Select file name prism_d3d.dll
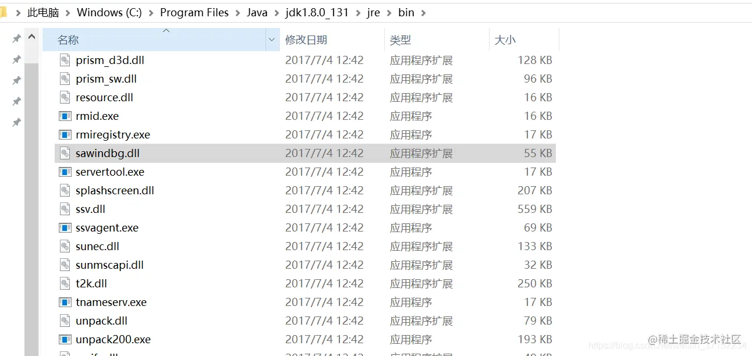 (x=110, y=60)
